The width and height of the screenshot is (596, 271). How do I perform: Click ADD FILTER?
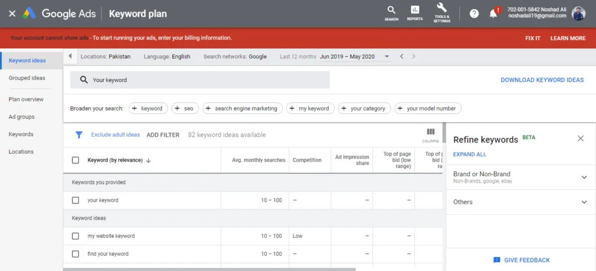click(163, 135)
